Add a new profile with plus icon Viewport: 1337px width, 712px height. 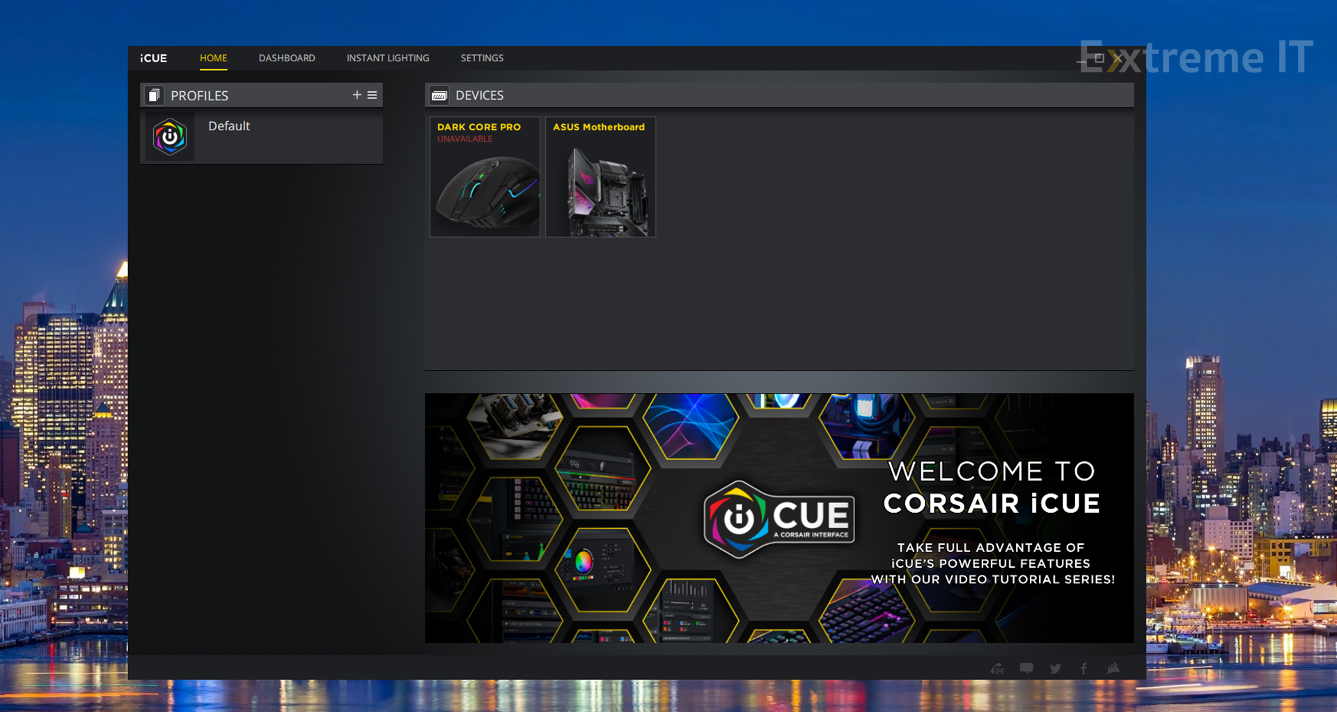click(x=357, y=95)
